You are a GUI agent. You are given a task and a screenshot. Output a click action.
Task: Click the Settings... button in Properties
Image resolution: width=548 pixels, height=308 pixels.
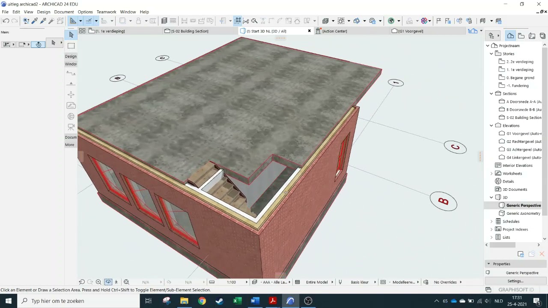[x=515, y=281]
